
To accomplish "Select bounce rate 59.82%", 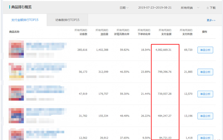I will (125, 50).
